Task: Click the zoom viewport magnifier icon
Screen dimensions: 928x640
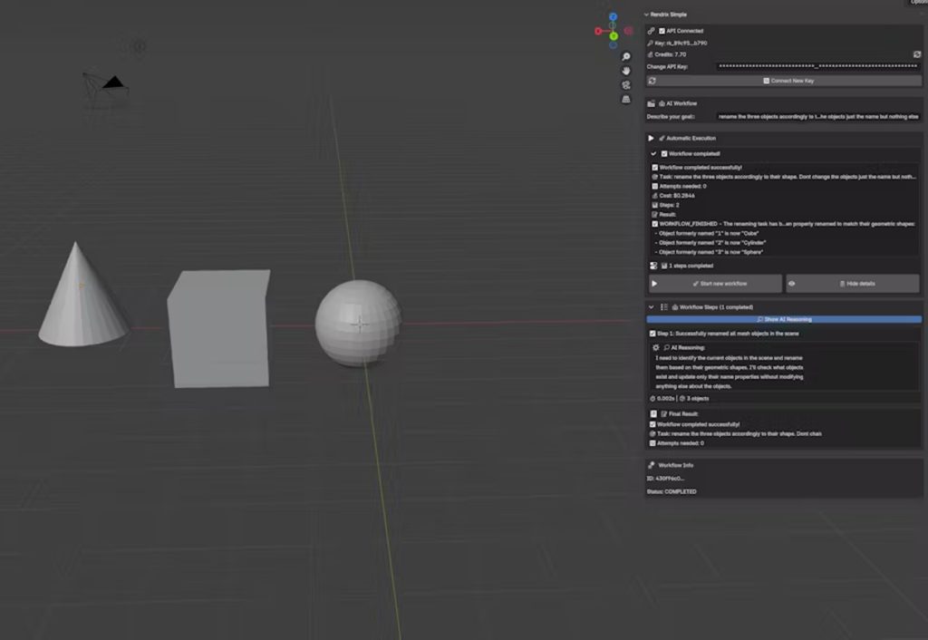Action: point(626,57)
